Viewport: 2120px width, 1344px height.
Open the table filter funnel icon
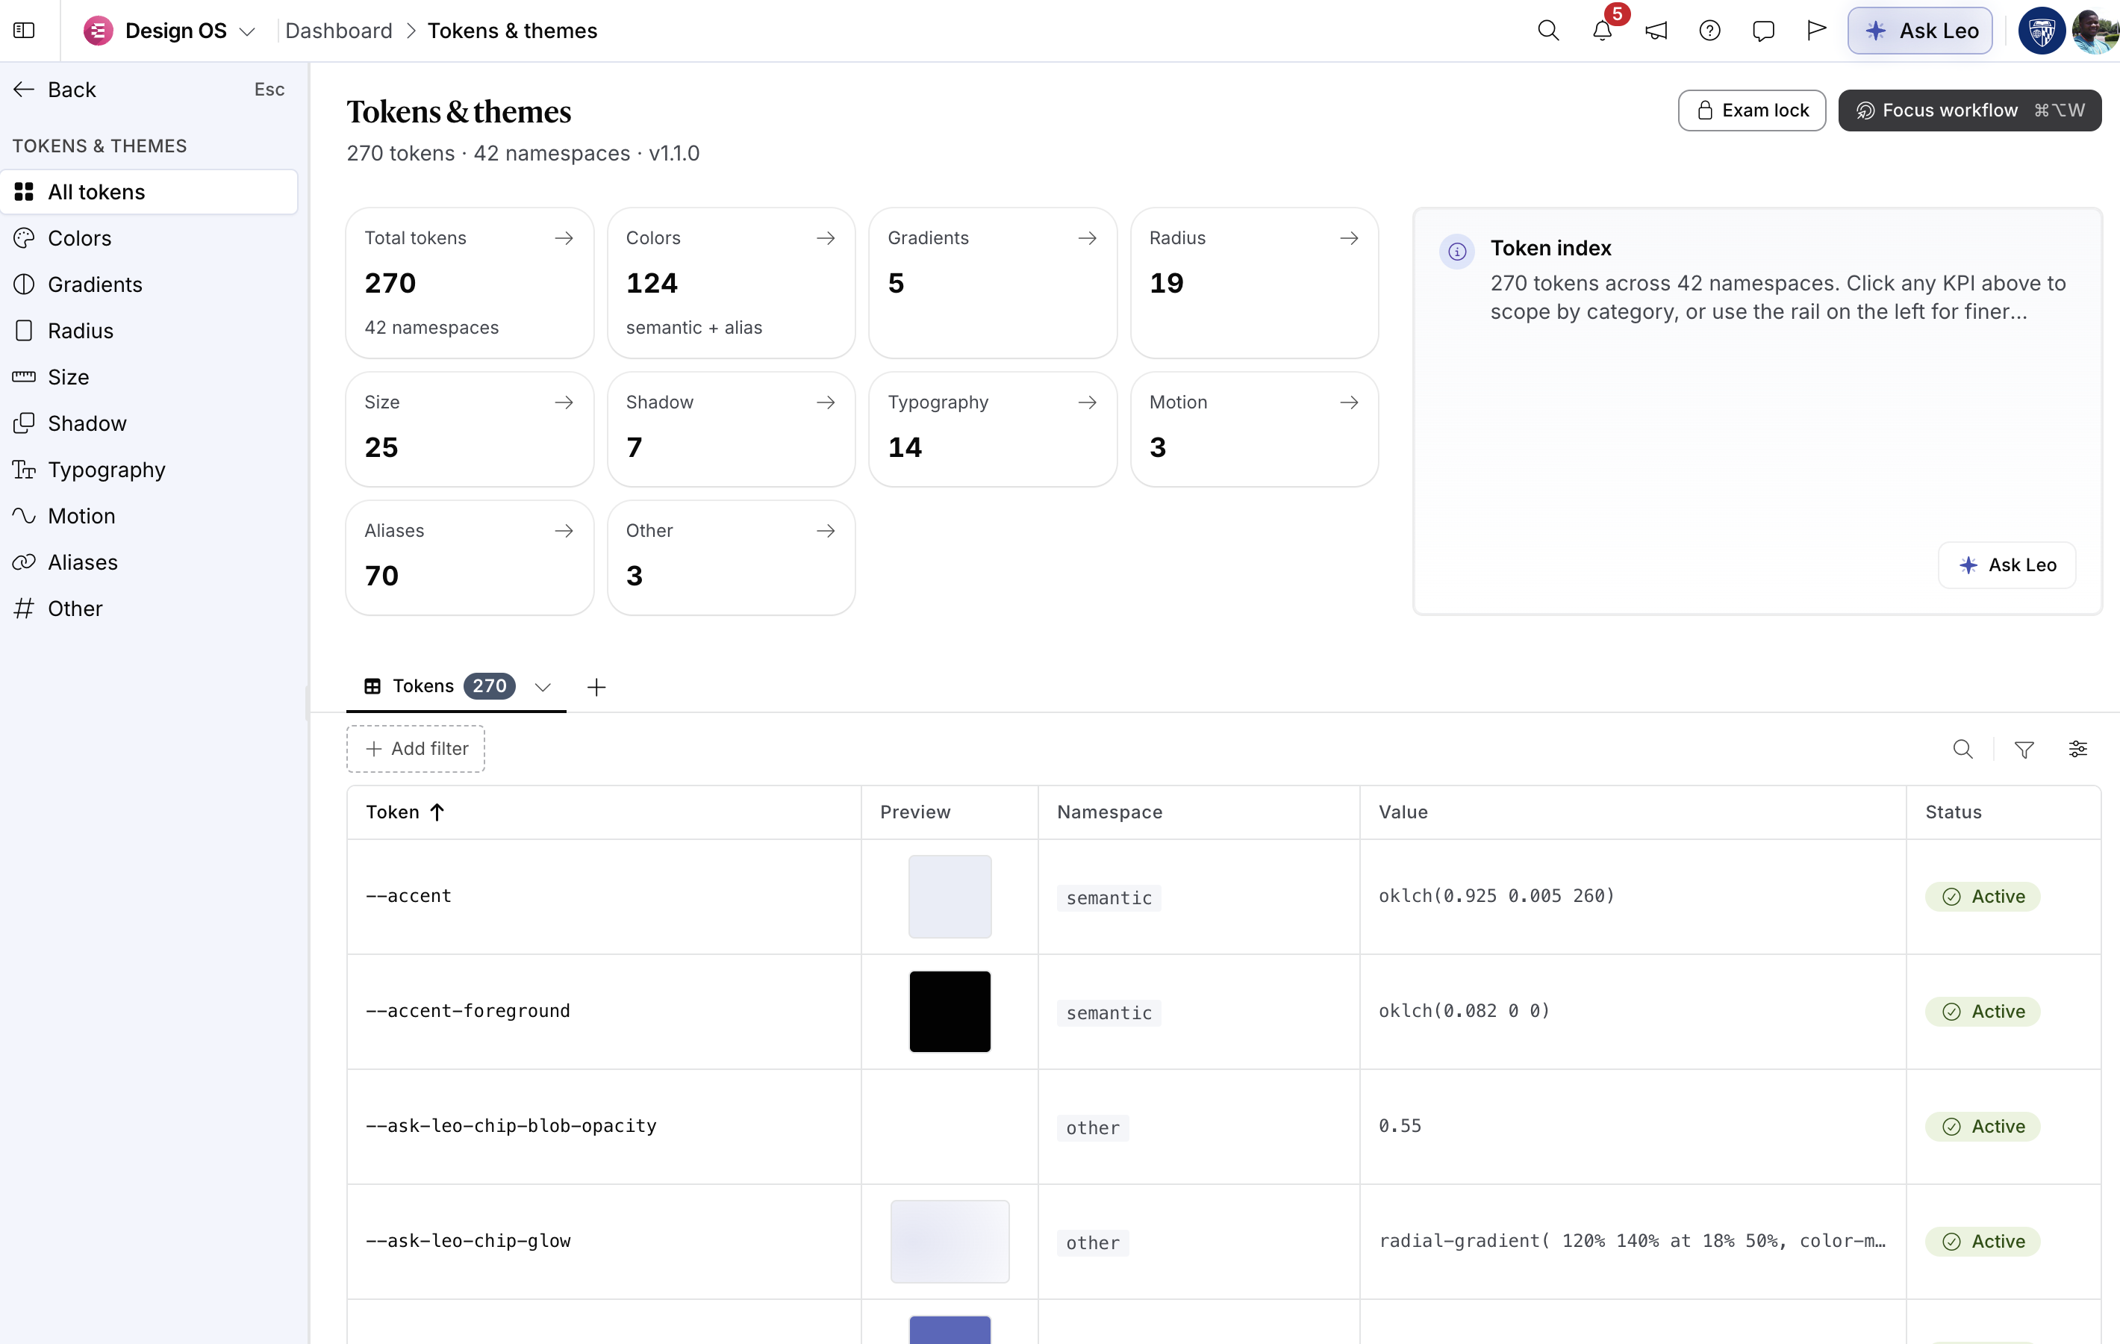click(x=2024, y=749)
